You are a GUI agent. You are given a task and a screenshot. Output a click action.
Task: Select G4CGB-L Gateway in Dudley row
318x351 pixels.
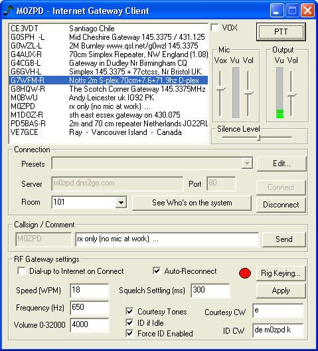pyautogui.click(x=109, y=63)
